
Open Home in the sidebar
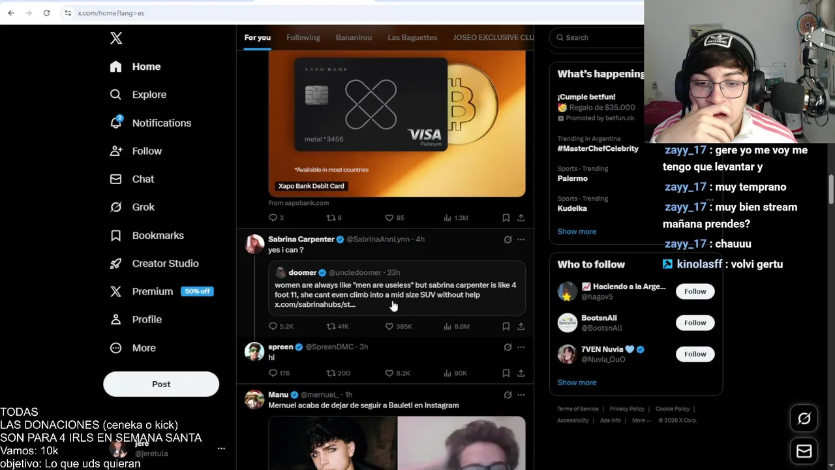pyautogui.click(x=136, y=67)
